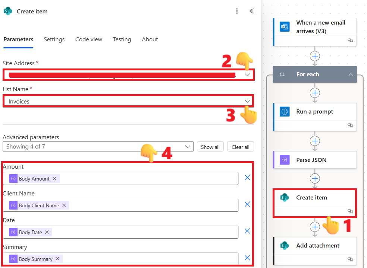
Task: Select the Run a prompt action card
Action: coord(315,112)
